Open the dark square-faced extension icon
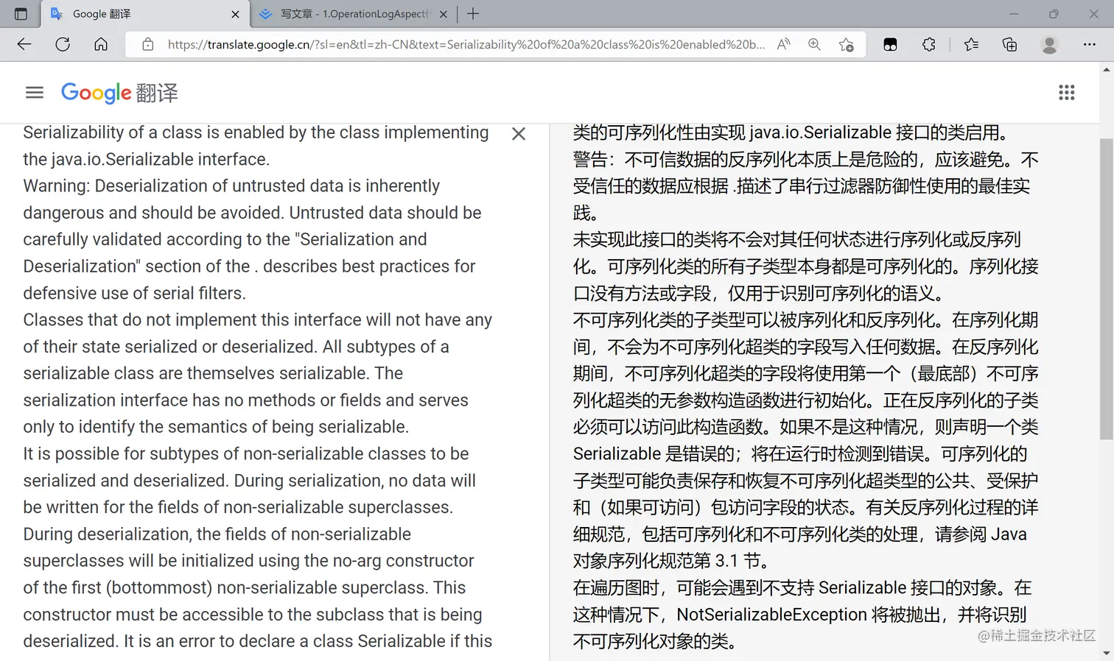 (890, 45)
